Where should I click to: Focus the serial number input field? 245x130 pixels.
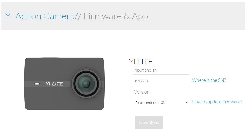[x=161, y=81]
